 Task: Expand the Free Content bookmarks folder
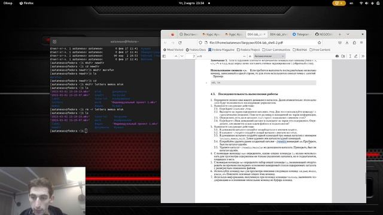pos(320,50)
